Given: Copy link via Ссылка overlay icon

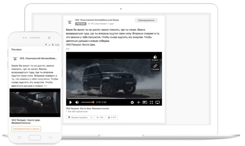Looking at the screenshot, I should pos(155,67).
